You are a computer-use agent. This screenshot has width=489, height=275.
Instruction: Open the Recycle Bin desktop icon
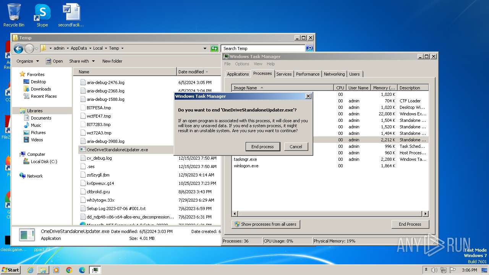click(x=14, y=15)
